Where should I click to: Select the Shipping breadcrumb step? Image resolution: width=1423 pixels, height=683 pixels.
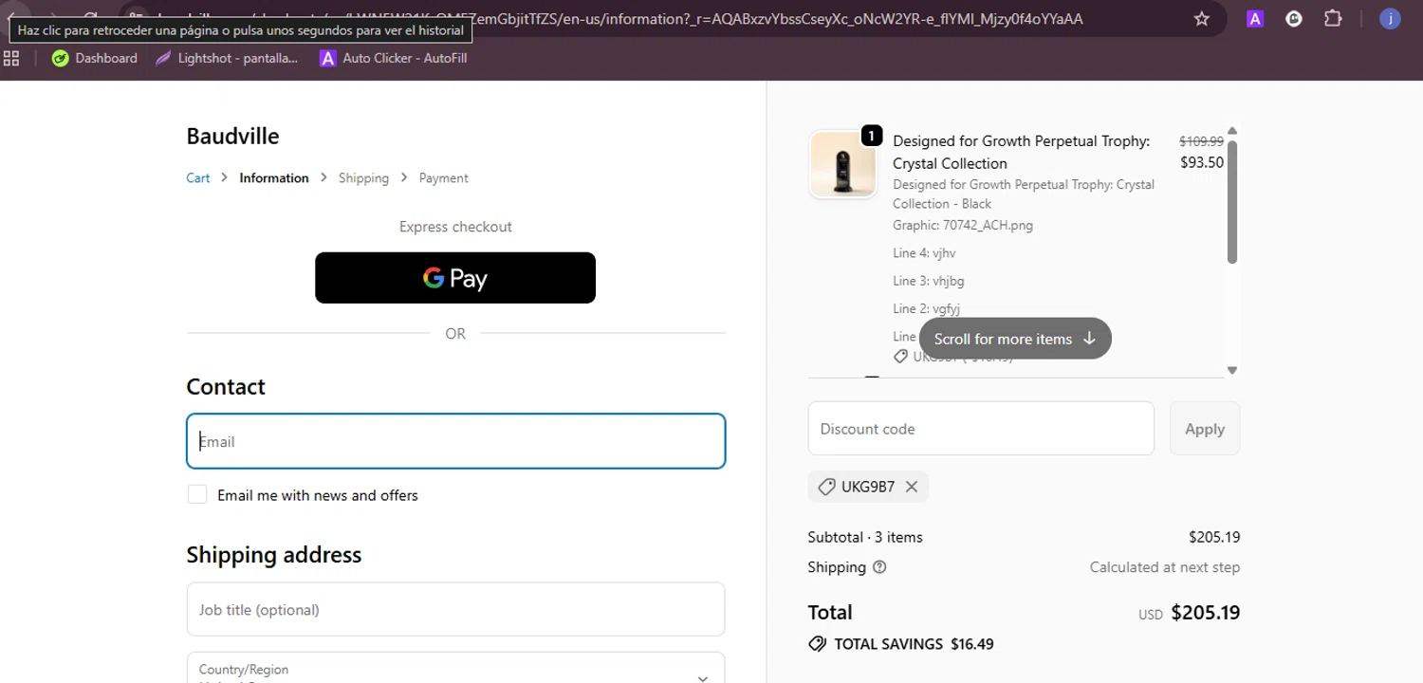pyautogui.click(x=363, y=177)
